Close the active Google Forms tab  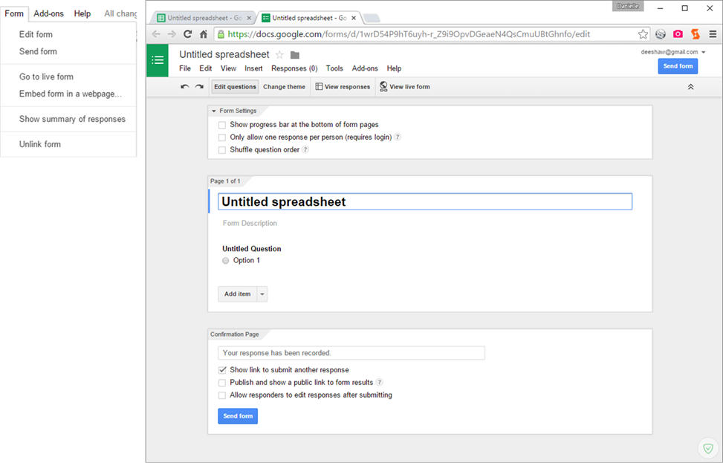(354, 18)
